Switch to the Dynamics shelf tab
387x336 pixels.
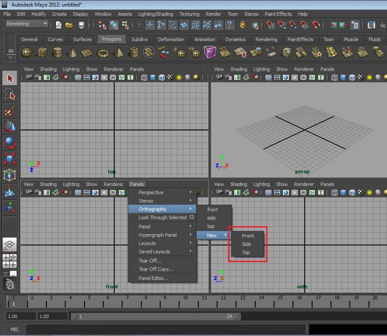point(235,39)
